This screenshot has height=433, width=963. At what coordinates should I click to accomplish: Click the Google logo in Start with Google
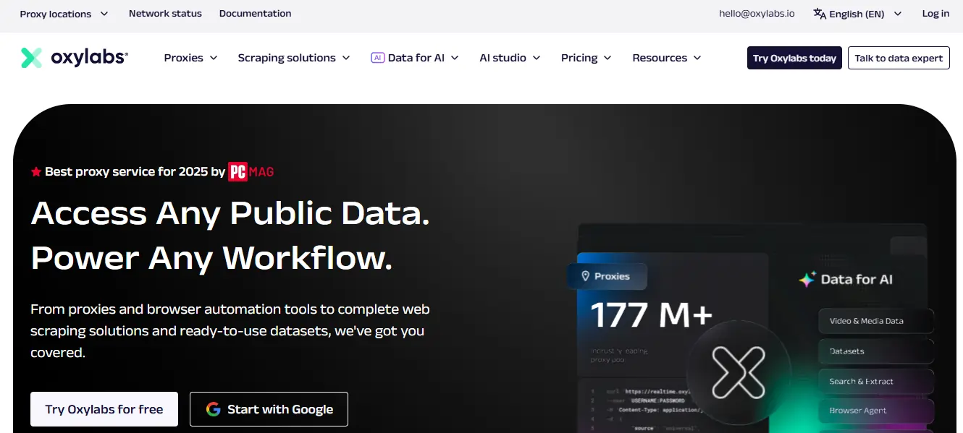[x=213, y=409]
